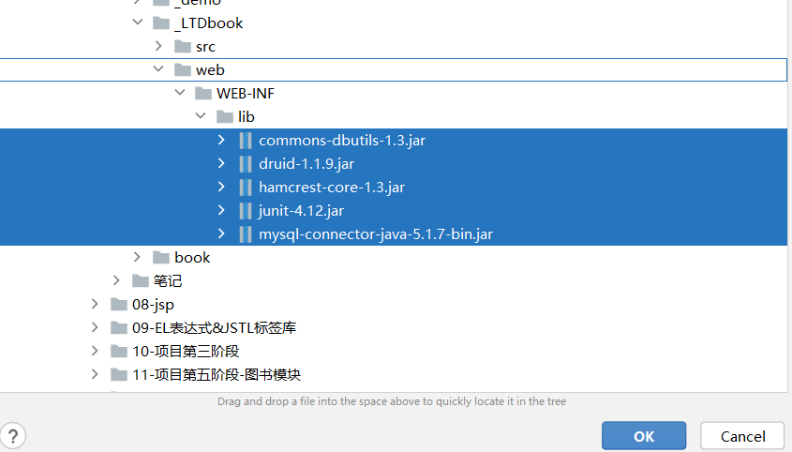Click the 09-EL表达式&JSTL标签库 folder icon
This screenshot has width=792, height=452.
point(119,328)
